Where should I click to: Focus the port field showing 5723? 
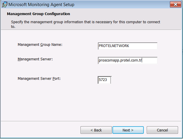click(105, 80)
